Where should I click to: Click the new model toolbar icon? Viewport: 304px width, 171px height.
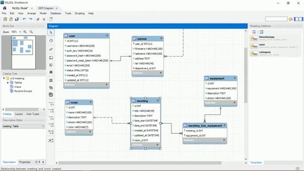tap(5, 19)
